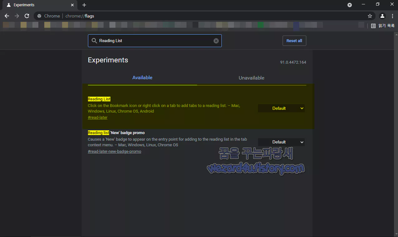Select Reading list 'New' badge promo title
Viewport: 398px width, 237px height.
(x=116, y=133)
